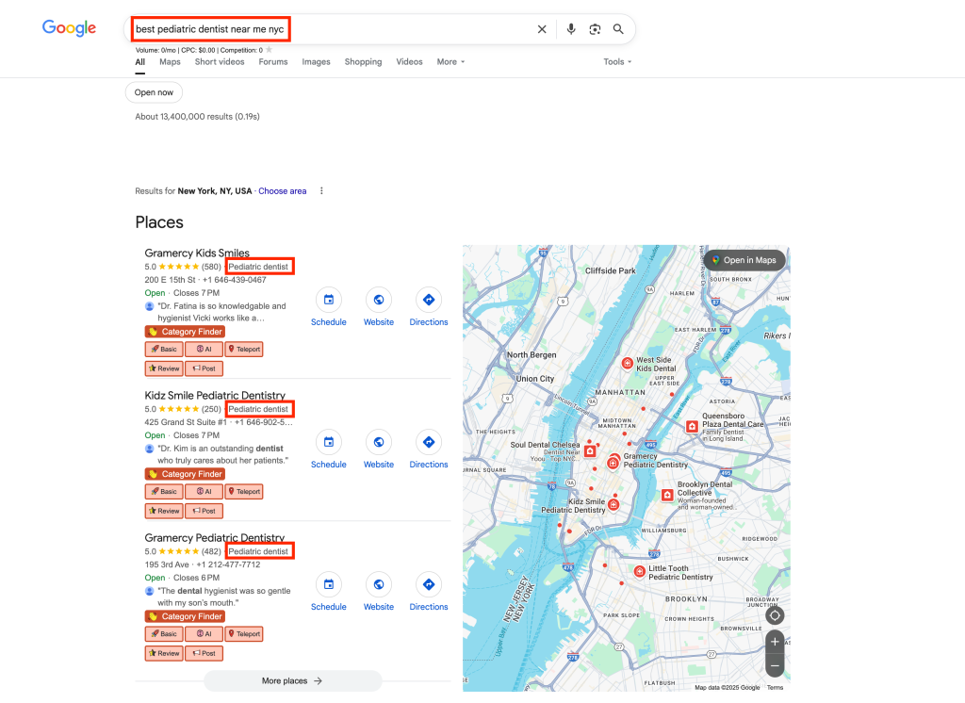
Task: Click AI button under Gramercy Kids Smiles
Action: pos(204,349)
